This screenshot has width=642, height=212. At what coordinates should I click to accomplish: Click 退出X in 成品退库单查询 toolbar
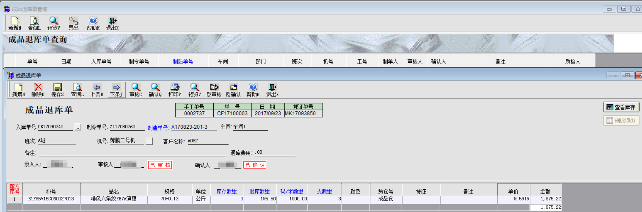(x=112, y=23)
